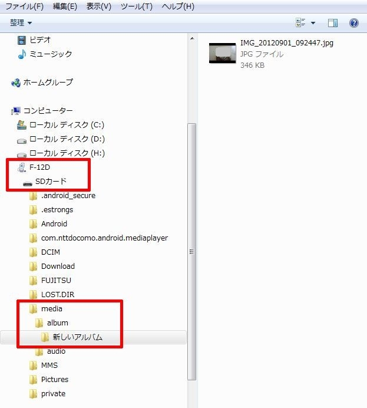
Task: Select ローカル ディスク (H:)
Action: [67, 153]
